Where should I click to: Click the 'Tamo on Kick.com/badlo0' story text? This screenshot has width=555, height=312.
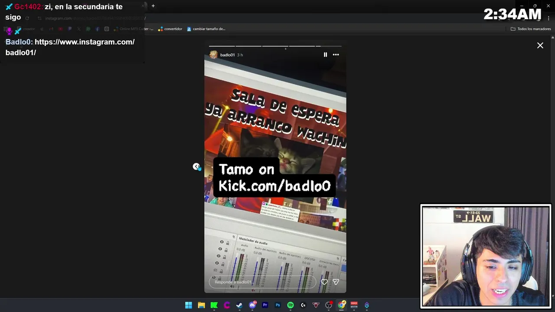click(274, 177)
